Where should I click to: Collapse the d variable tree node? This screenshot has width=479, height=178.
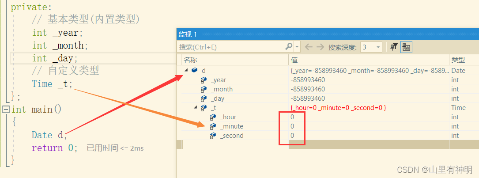click(x=185, y=71)
